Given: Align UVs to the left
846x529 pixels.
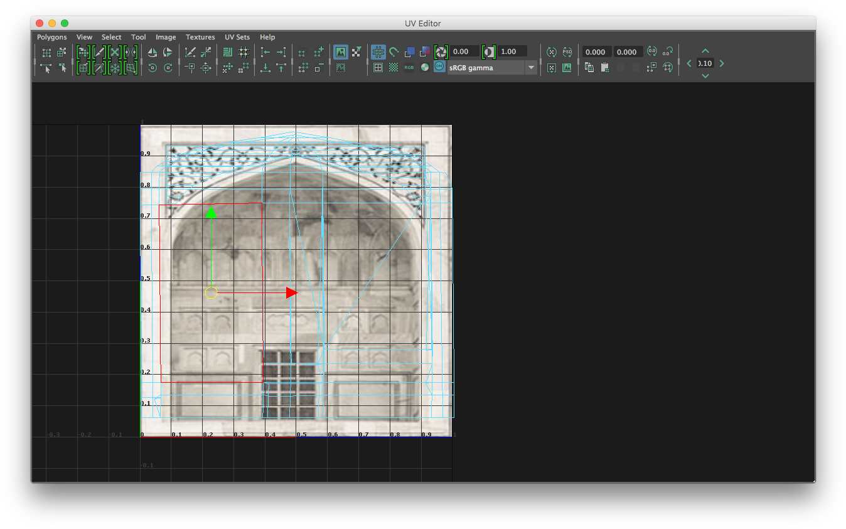Looking at the screenshot, I should [265, 53].
